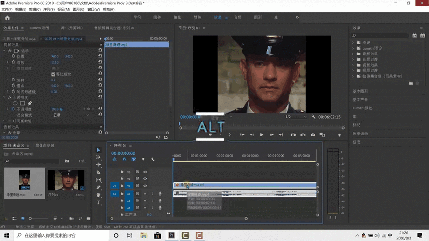The width and height of the screenshot is (429, 241).
Task: Click the Extract button in Program monitor
Action: coord(303,134)
